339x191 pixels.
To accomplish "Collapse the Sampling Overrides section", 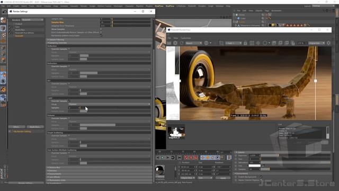I will click(100, 43).
